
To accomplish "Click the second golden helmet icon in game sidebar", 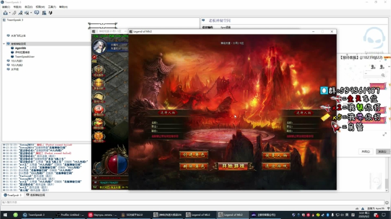I will coord(99,84).
